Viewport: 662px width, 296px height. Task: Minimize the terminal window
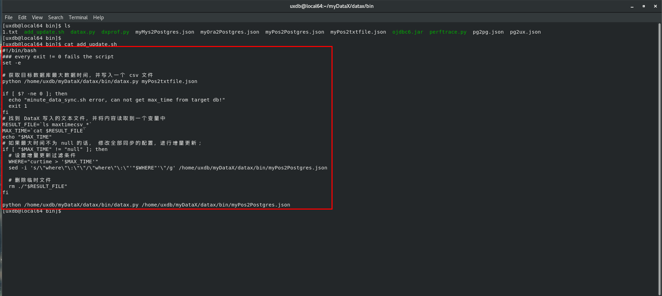click(x=632, y=7)
